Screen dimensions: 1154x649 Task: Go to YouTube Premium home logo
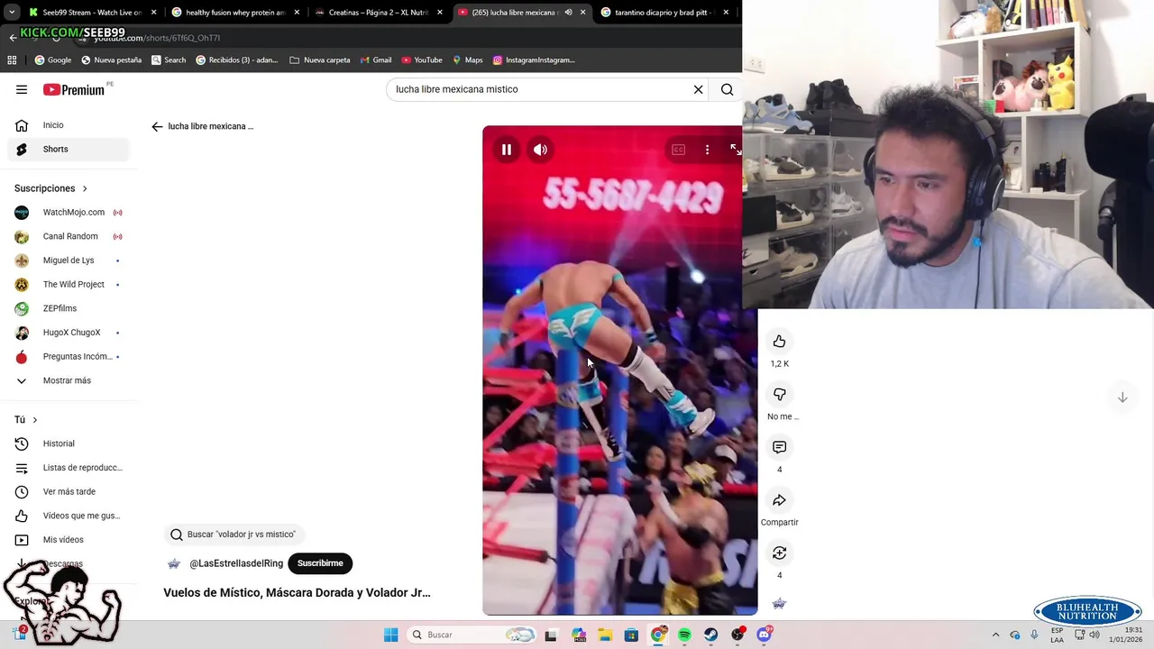[74, 89]
